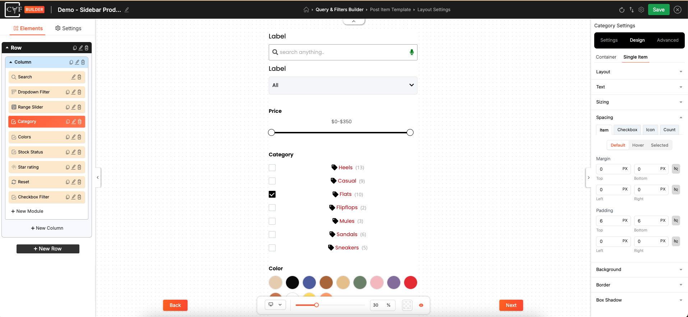688x317 pixels.
Task: Duplicate the Dropdown Filter module
Action: pyautogui.click(x=68, y=92)
